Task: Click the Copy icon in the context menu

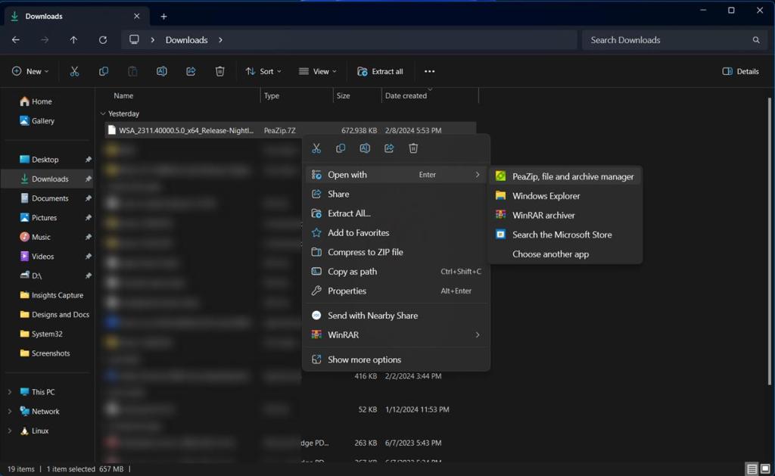Action: coord(341,148)
